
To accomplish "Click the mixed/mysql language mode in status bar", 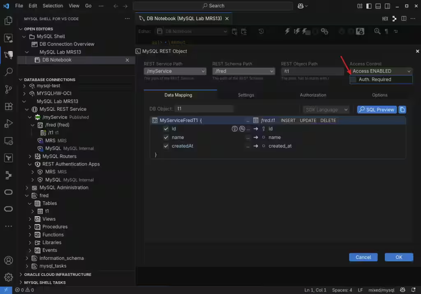I will pos(381,290).
